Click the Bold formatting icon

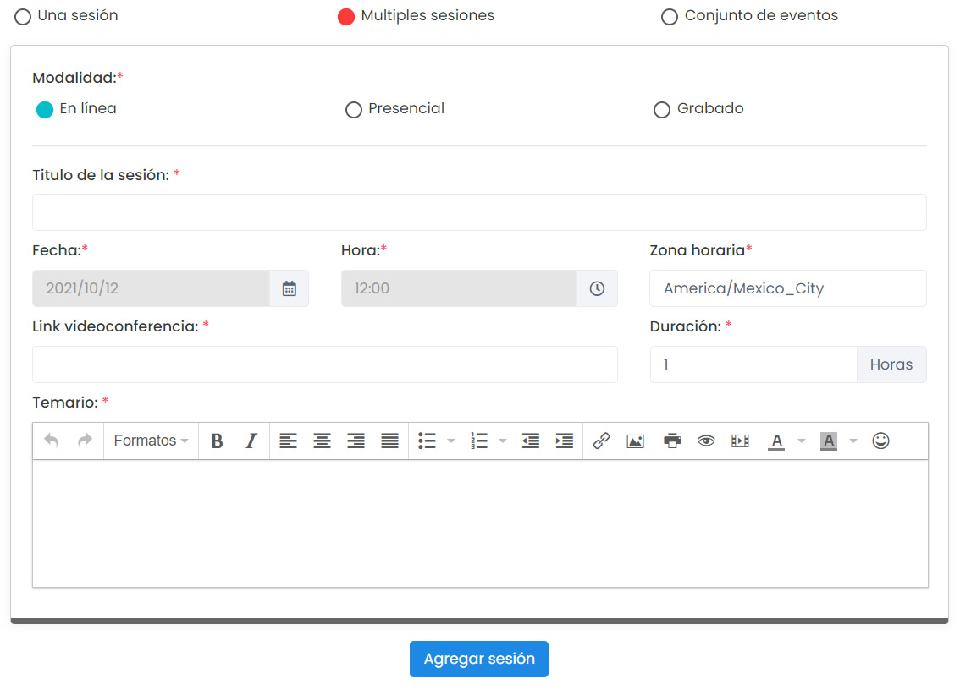(218, 441)
